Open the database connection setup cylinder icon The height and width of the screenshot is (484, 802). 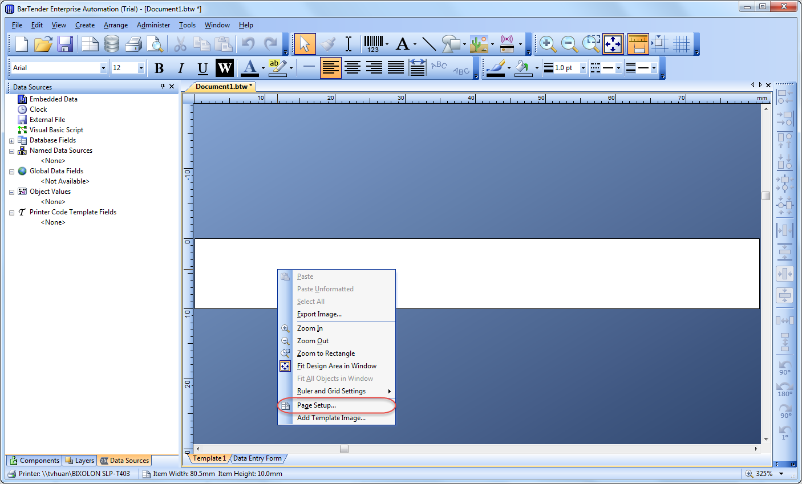click(x=112, y=44)
